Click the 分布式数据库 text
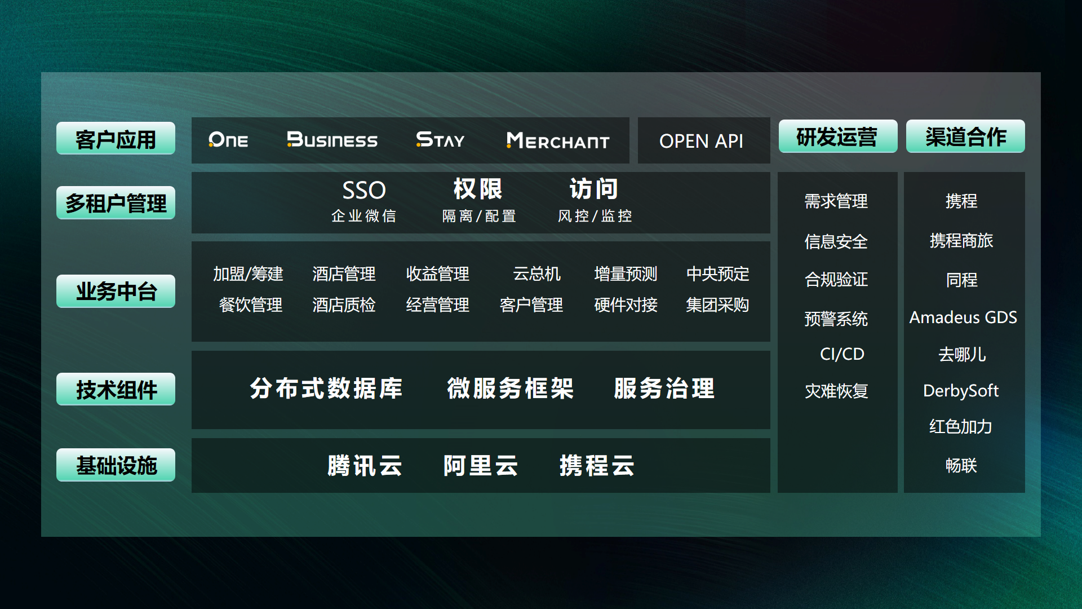 [x=326, y=389]
